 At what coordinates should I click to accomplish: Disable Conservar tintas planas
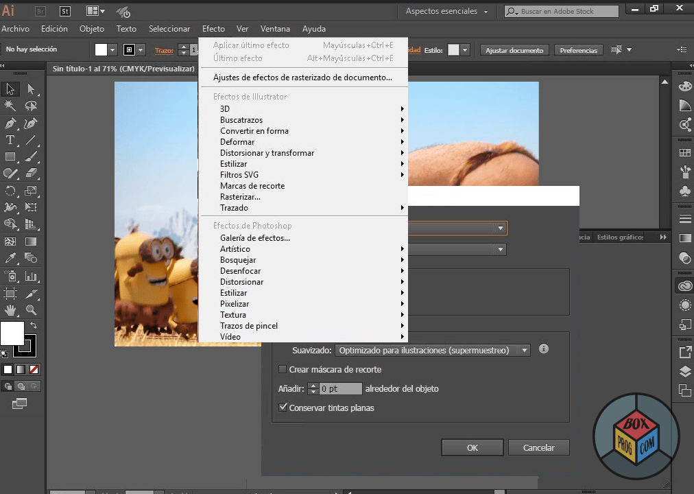click(283, 407)
